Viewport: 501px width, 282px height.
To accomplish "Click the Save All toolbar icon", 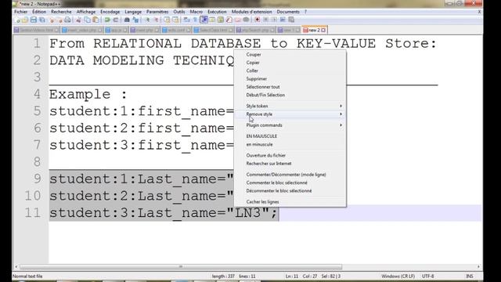I will tap(41, 20).
